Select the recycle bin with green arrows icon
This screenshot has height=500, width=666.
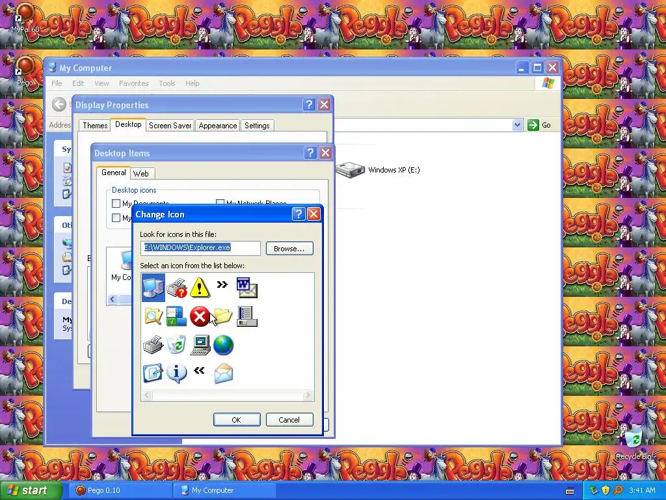coord(176,345)
